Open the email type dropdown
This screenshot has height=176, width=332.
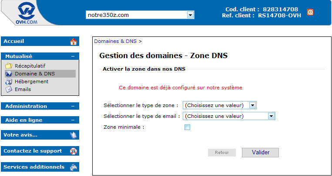click(272, 116)
